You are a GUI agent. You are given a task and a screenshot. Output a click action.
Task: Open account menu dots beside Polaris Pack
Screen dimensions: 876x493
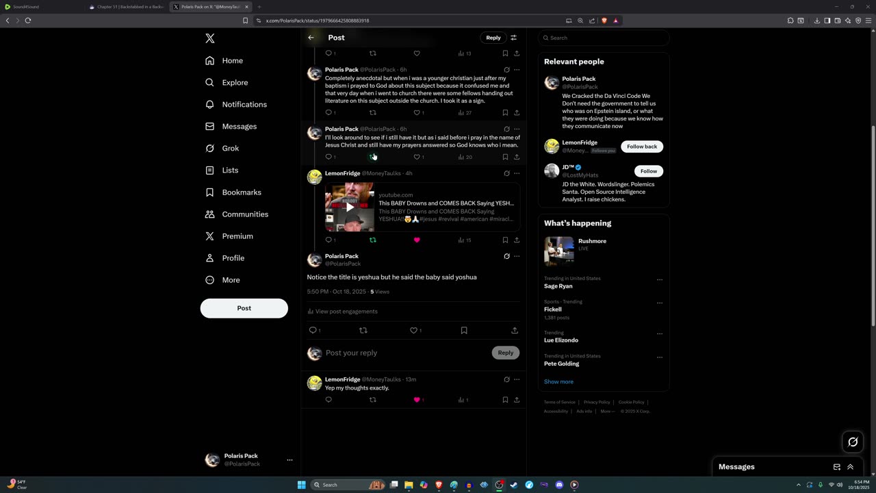tap(289, 460)
